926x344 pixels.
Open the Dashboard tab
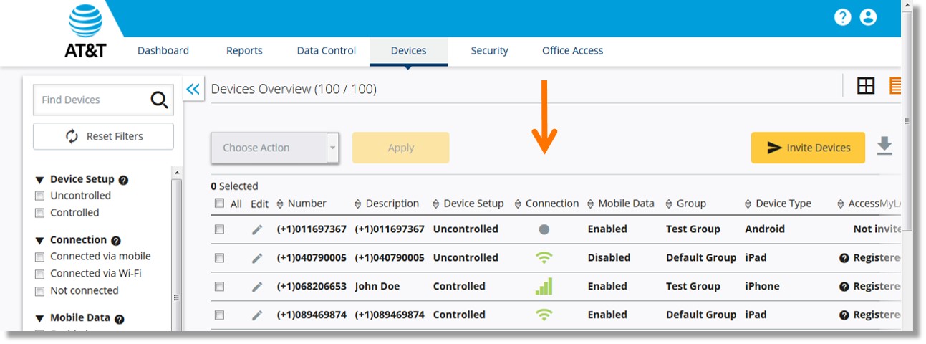(163, 51)
